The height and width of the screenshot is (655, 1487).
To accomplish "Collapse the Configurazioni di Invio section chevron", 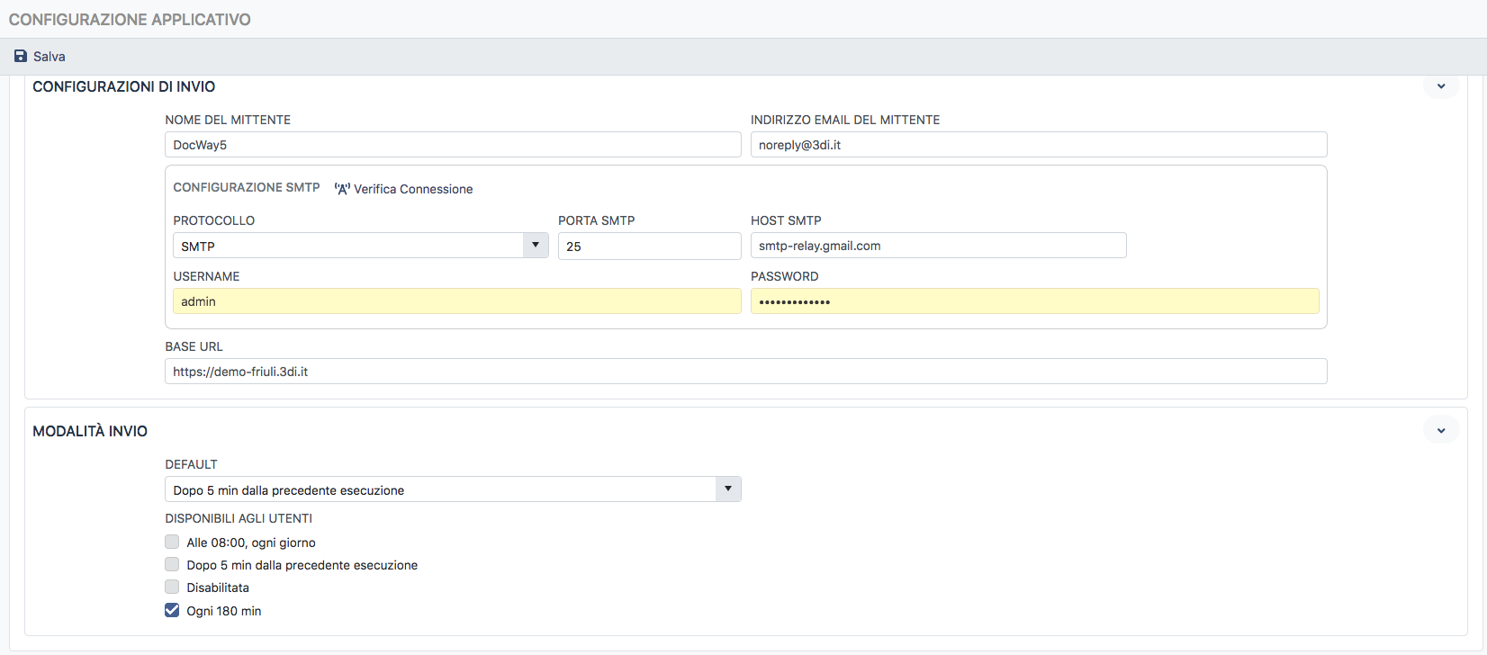I will coord(1440,86).
